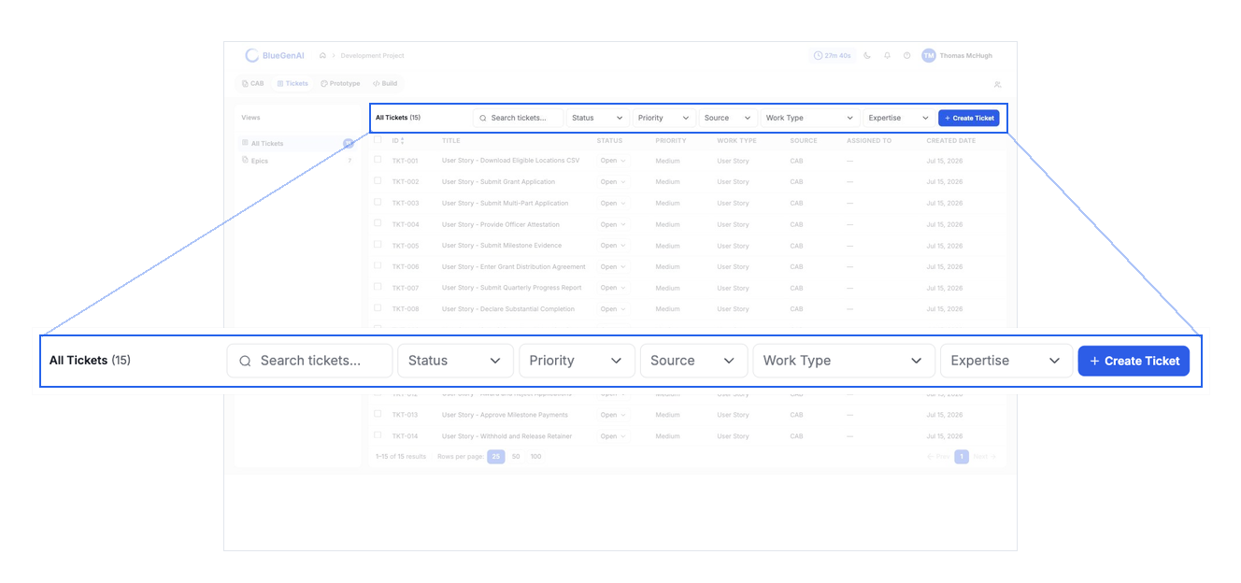Open the Open status dropdown for TKT-014

pyautogui.click(x=612, y=436)
